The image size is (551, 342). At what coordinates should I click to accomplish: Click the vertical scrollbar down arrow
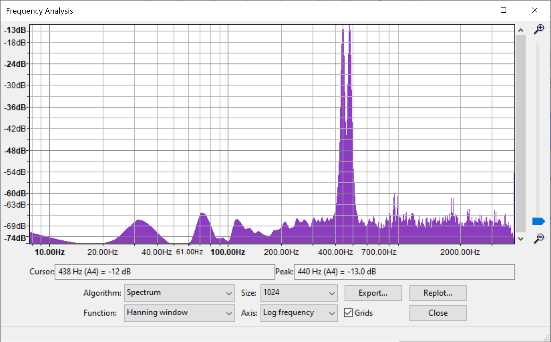tap(521, 239)
